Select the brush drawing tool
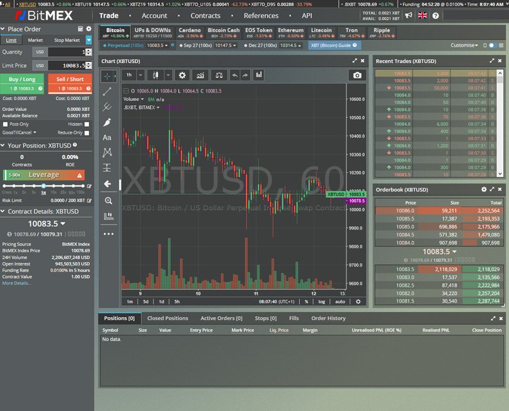Image resolution: width=509 pixels, height=411 pixels. (x=107, y=122)
